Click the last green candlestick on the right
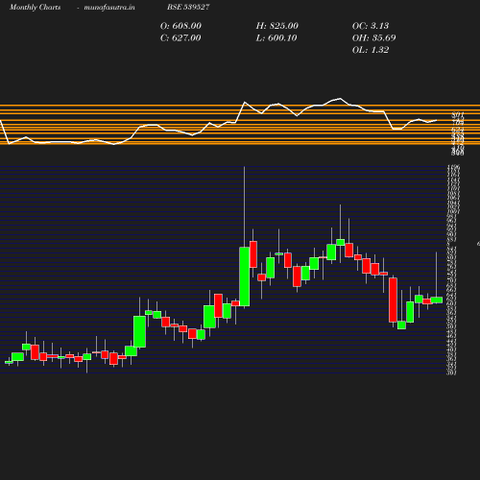 (437, 300)
